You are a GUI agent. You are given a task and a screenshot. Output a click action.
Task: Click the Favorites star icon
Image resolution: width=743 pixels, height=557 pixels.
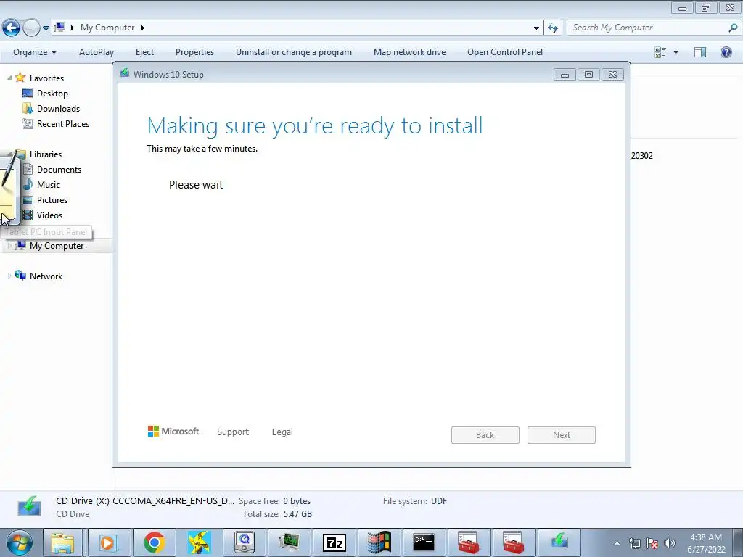point(20,77)
